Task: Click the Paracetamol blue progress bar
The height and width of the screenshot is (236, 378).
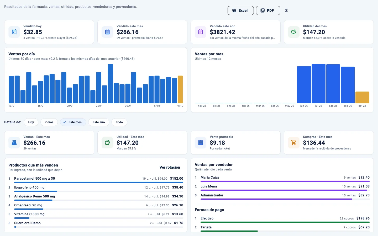Action: pos(99,182)
